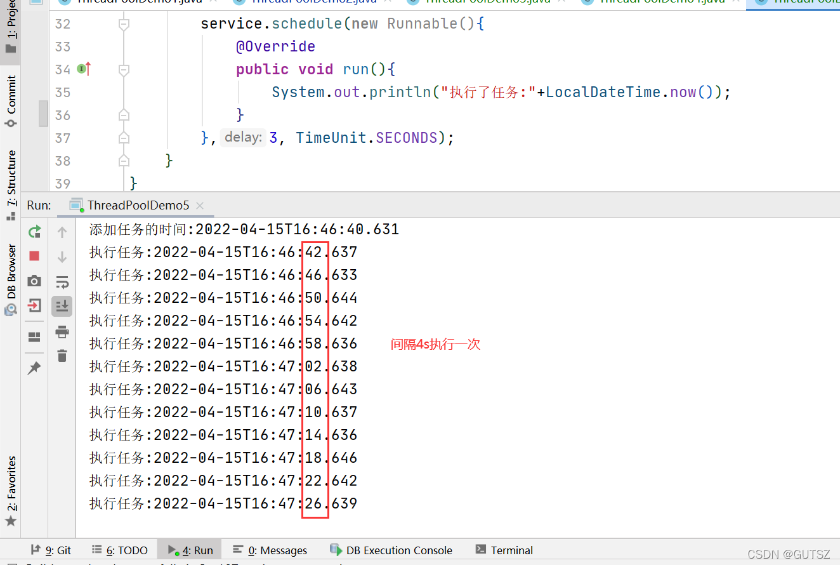This screenshot has width=840, height=565.
Task: Click 'Runnable' in line 32
Action: [x=423, y=23]
